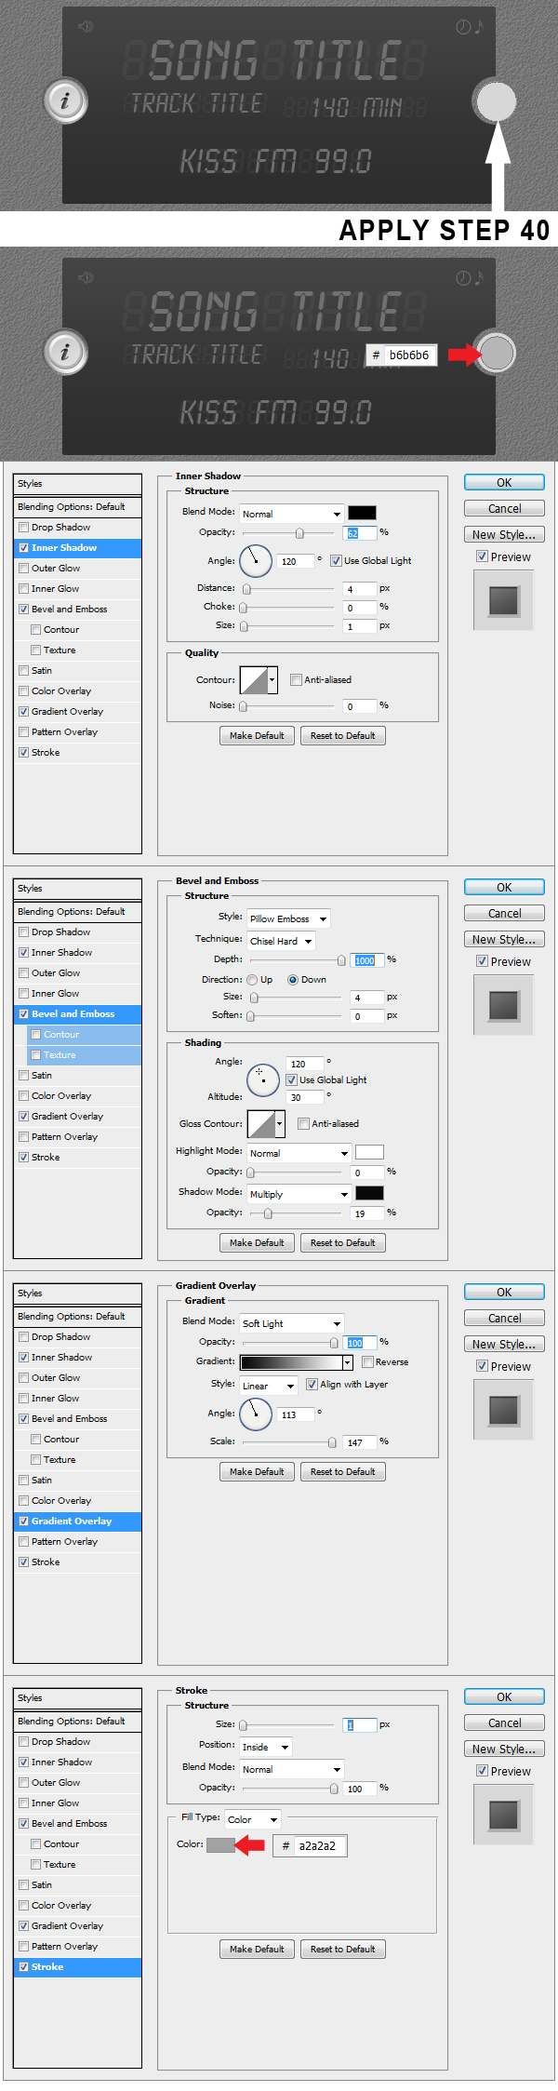Click Reset to Default in the Gradient Overlay dialog
The height and width of the screenshot is (2091, 558).
[x=342, y=1472]
